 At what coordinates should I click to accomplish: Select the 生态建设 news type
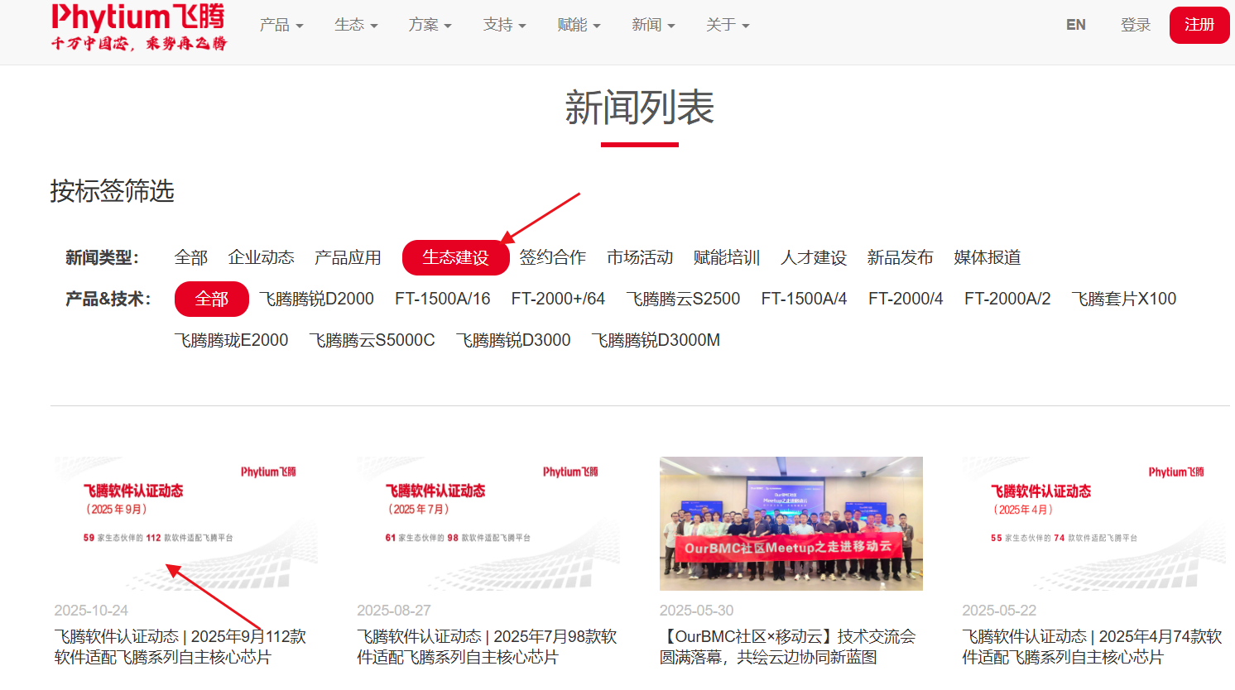pos(455,257)
